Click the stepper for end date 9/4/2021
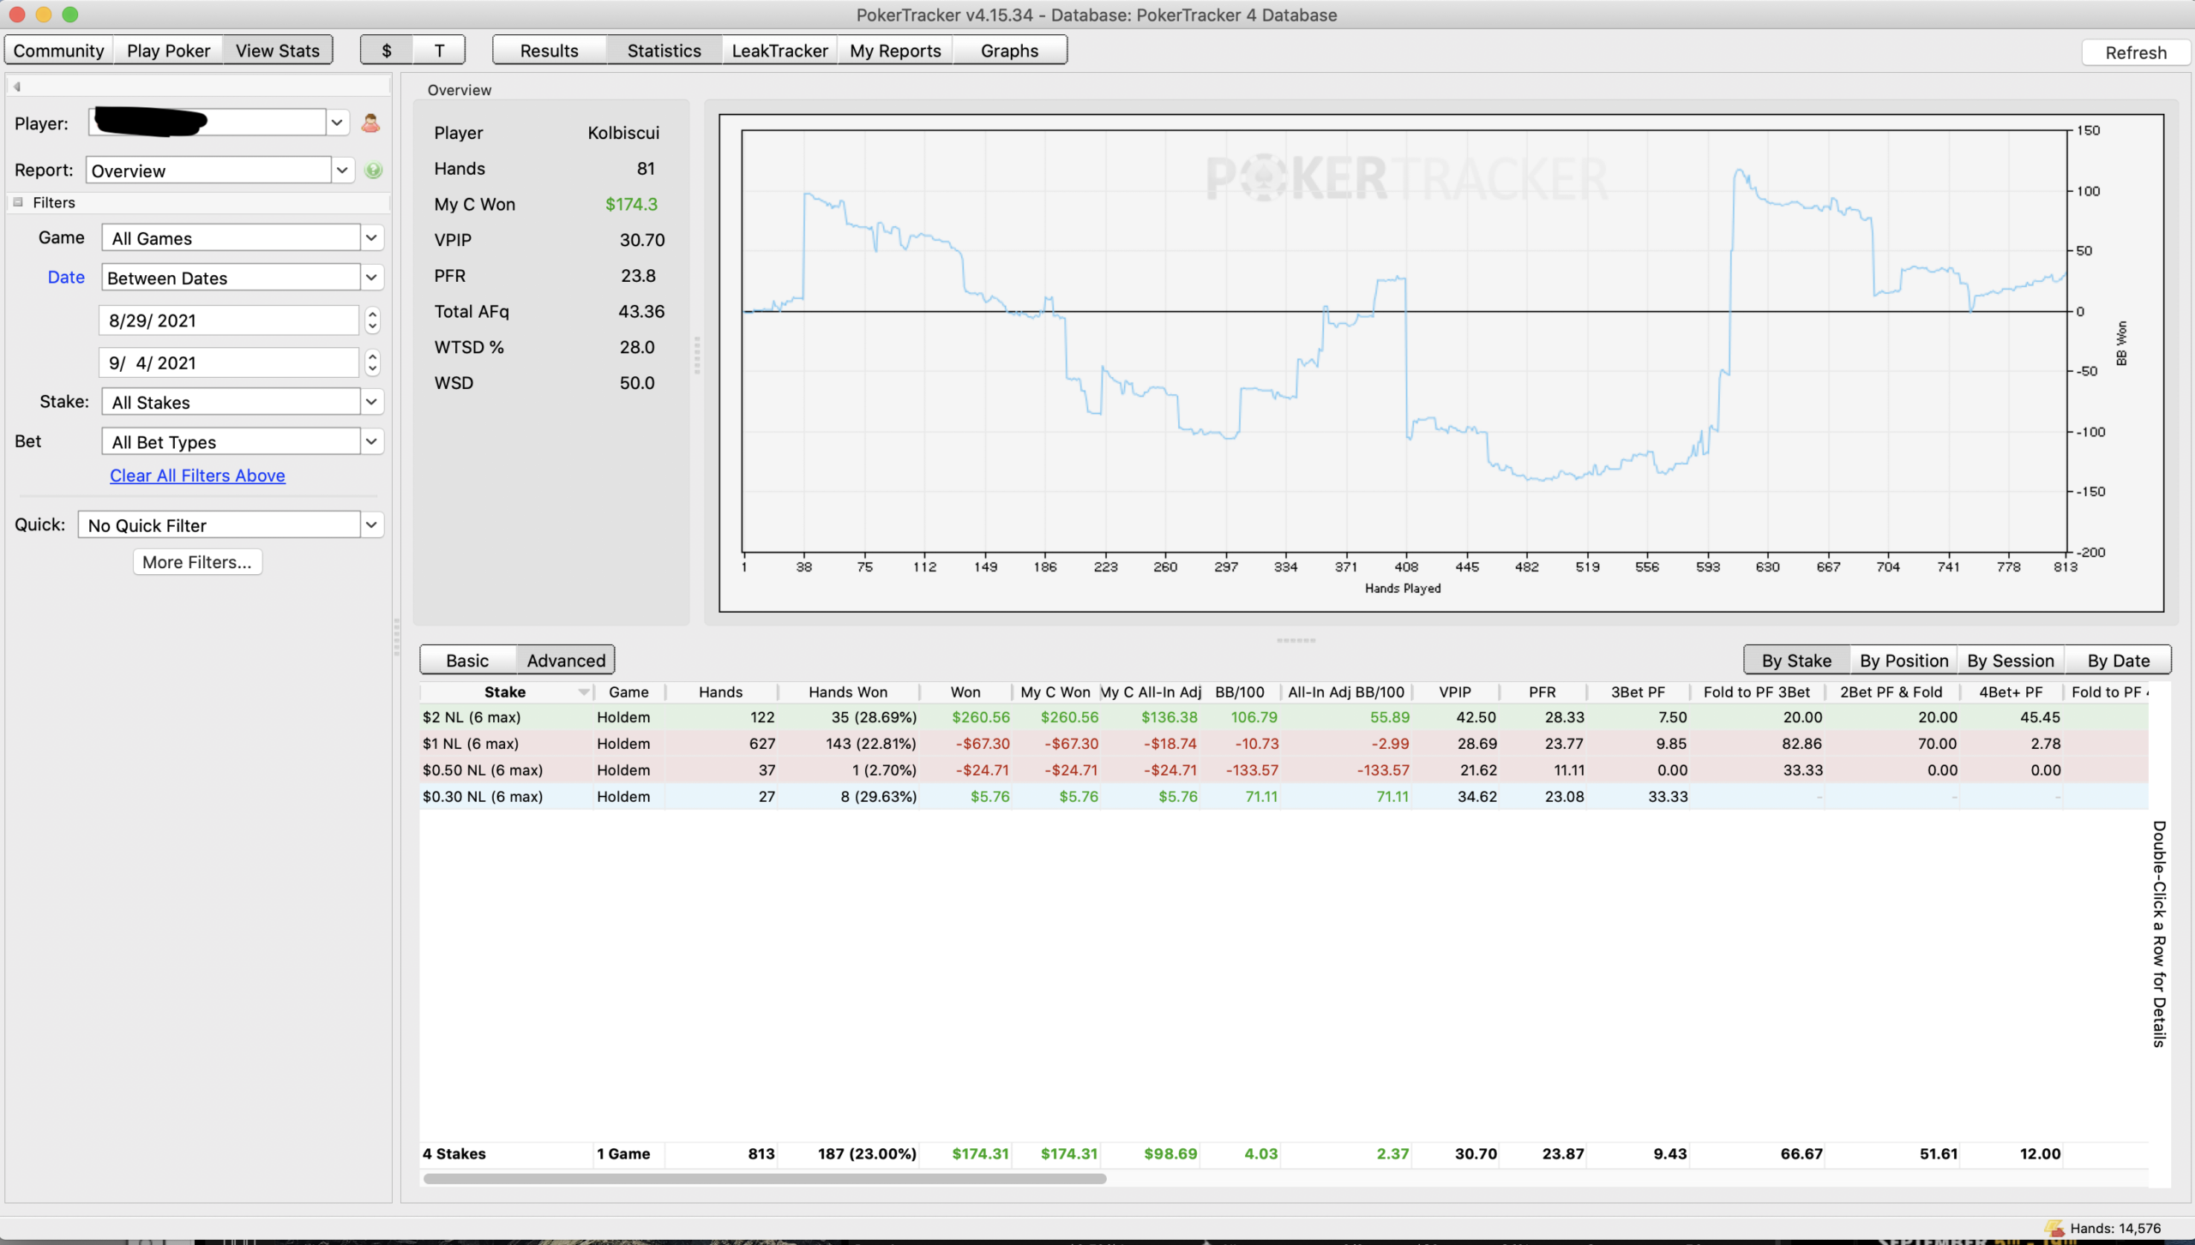2195x1245 pixels. point(372,362)
